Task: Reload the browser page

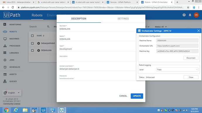Action: (13, 8)
